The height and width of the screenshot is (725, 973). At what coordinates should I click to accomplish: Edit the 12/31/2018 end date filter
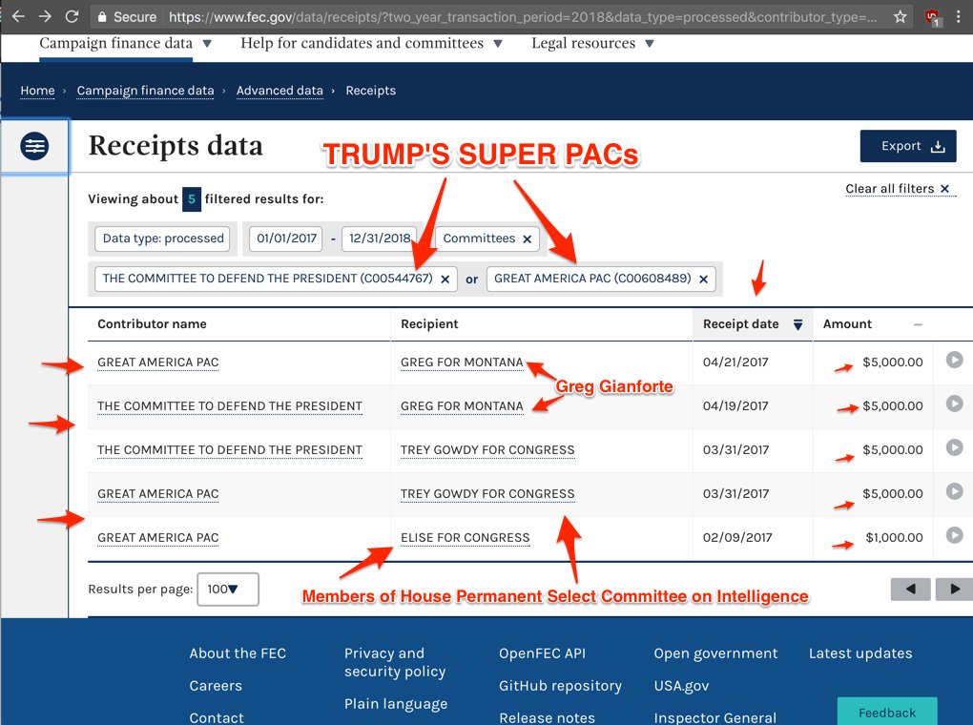click(379, 238)
